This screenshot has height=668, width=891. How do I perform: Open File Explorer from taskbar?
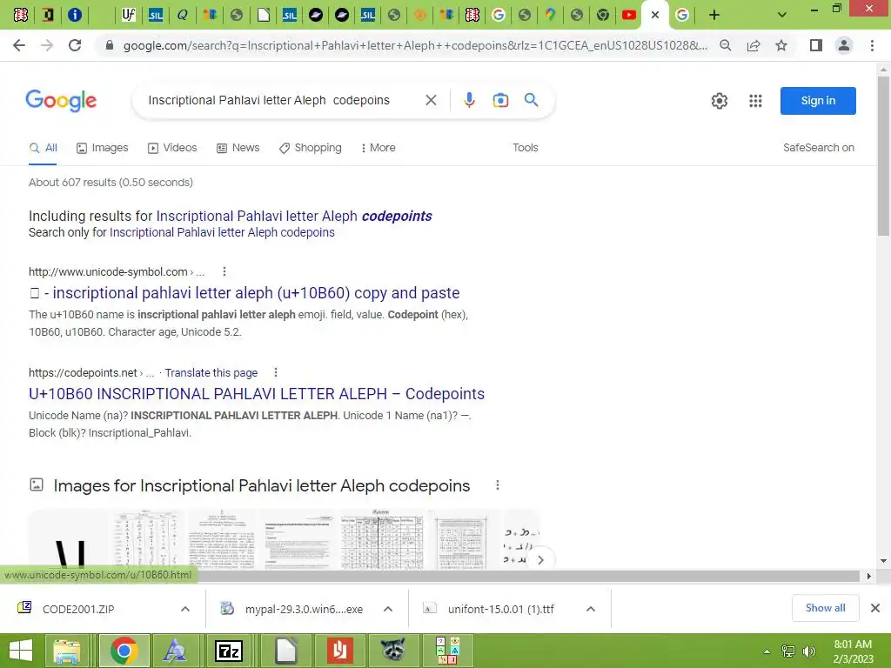click(x=67, y=651)
